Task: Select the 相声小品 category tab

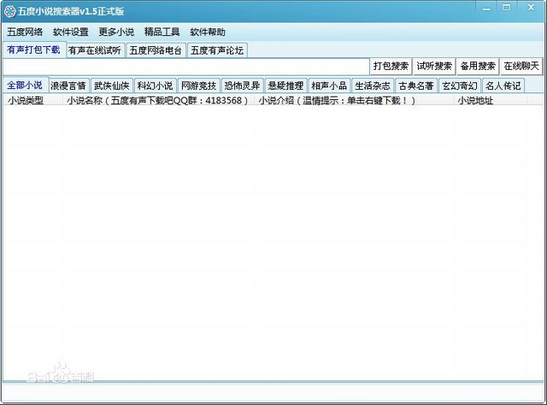Action: click(x=329, y=85)
